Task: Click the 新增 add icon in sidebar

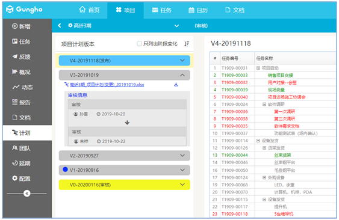Action: (x=14, y=26)
